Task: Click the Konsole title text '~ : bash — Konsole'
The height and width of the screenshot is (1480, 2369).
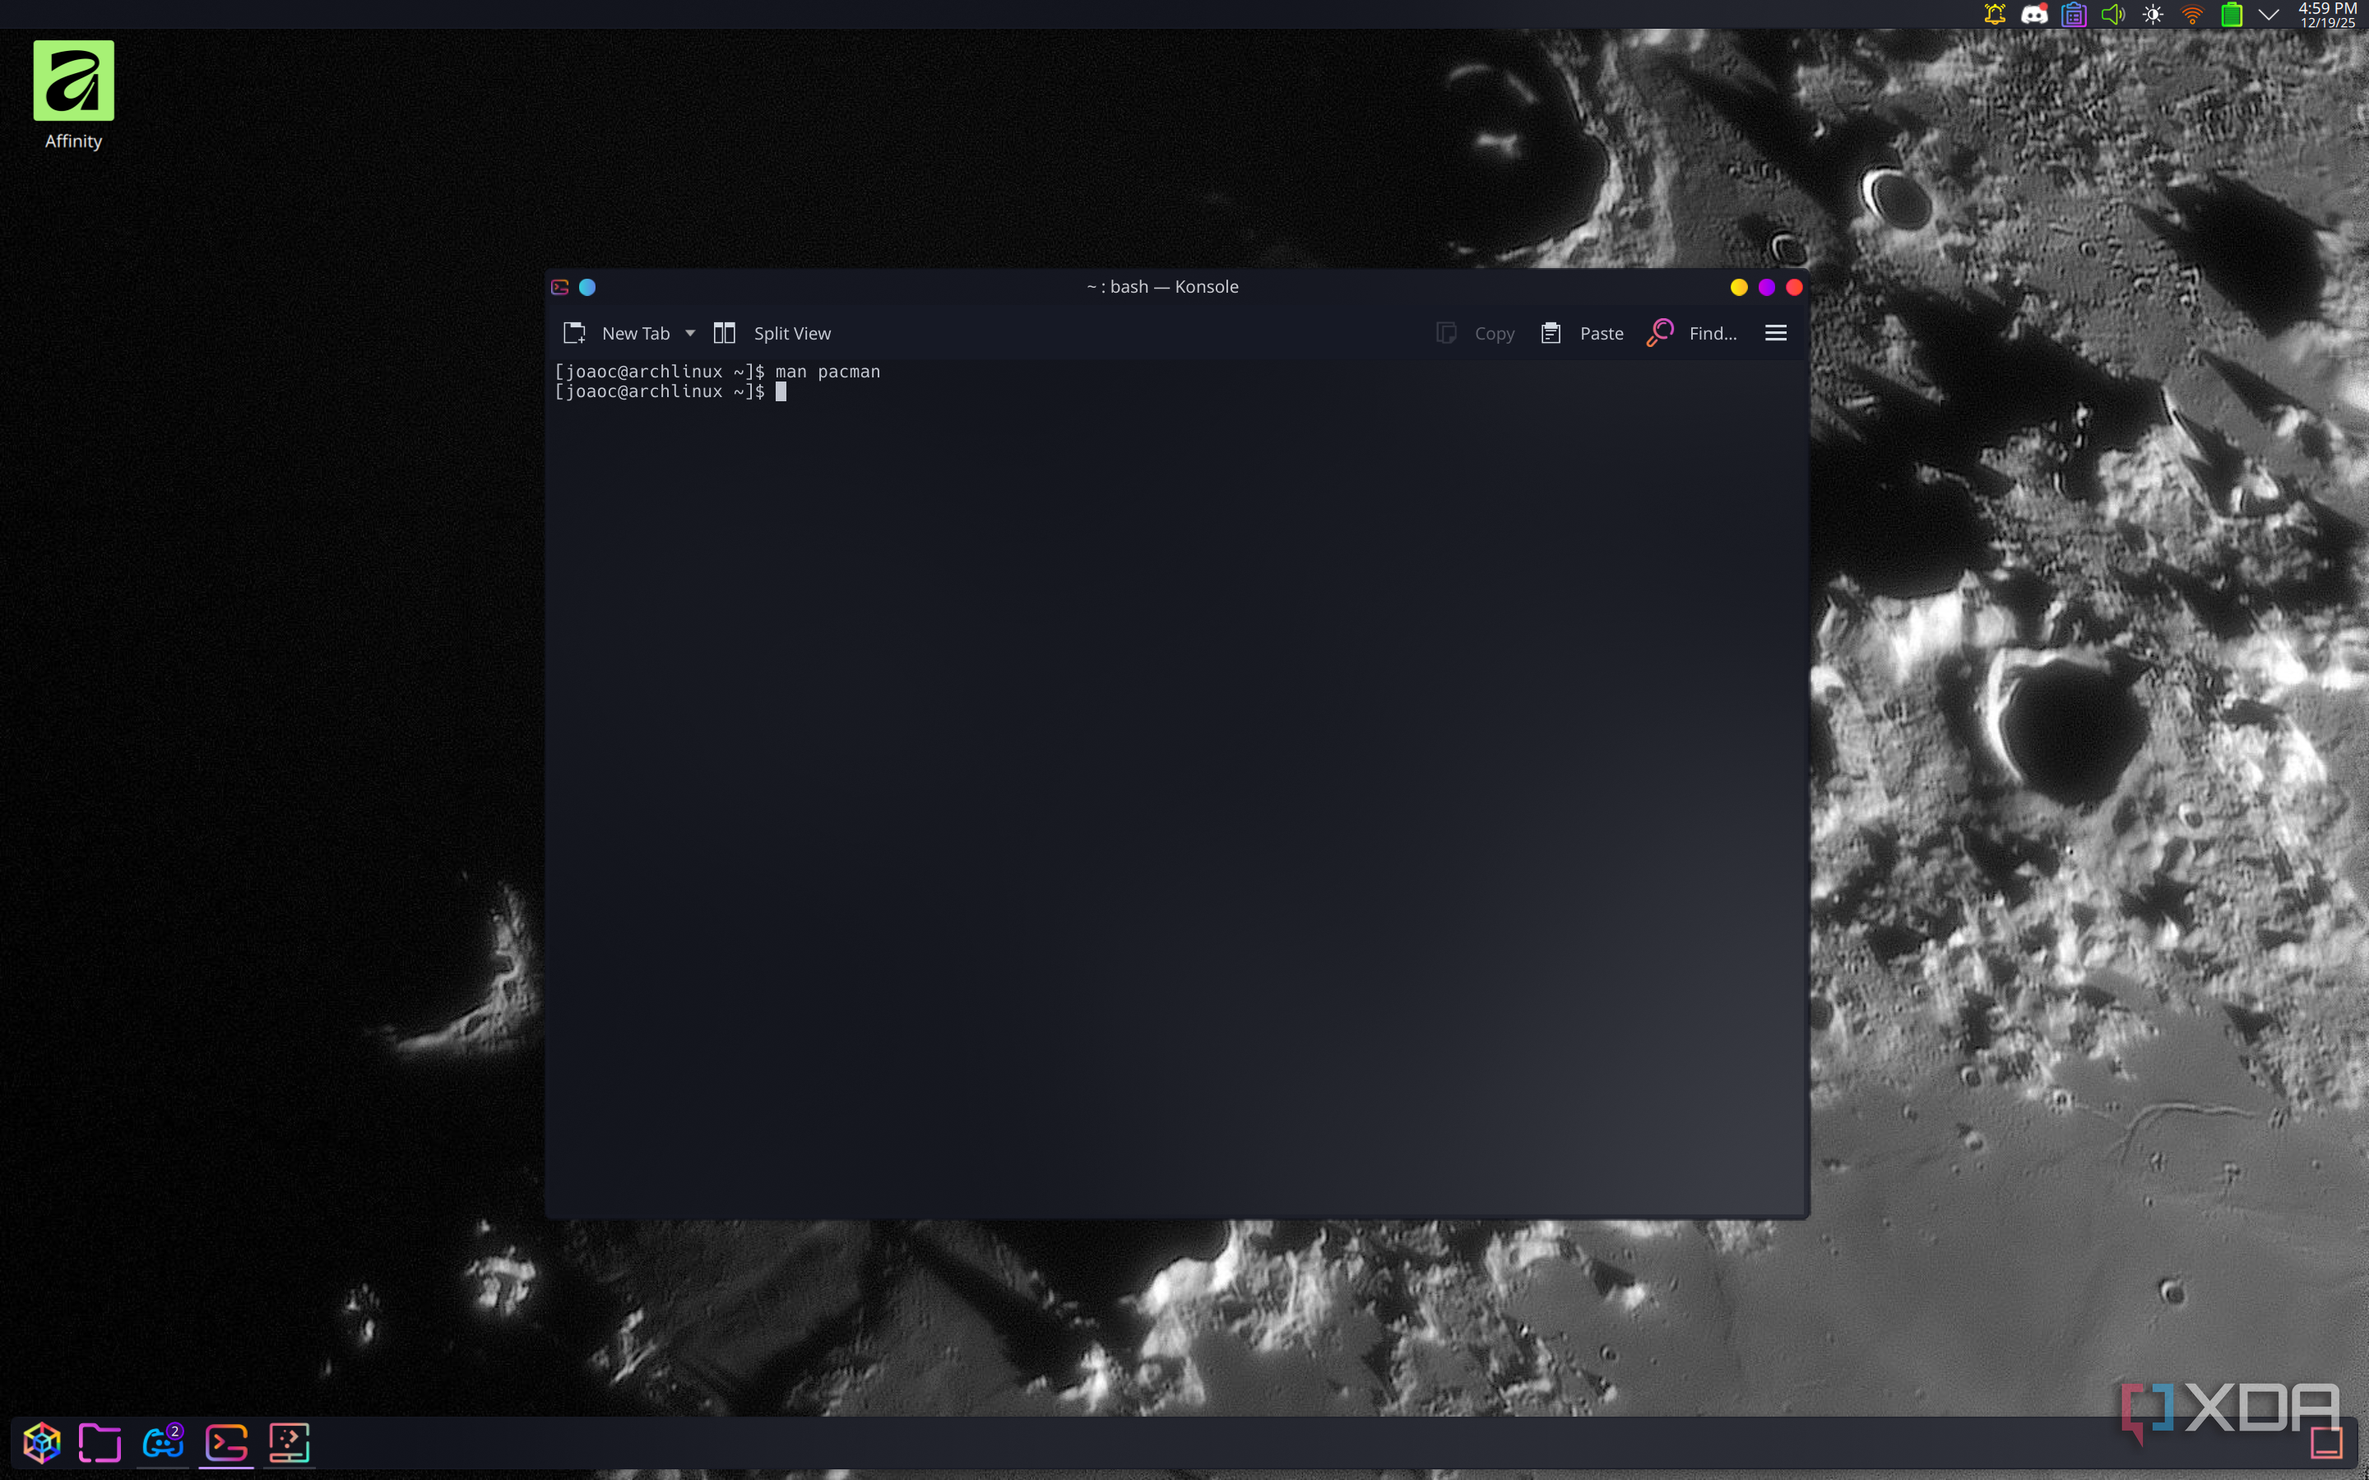Action: tap(1162, 287)
